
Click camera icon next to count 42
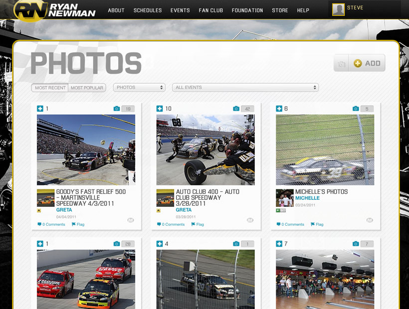coord(236,109)
